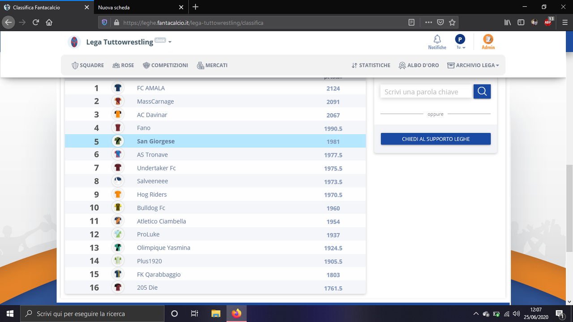Image resolution: width=573 pixels, height=322 pixels.
Task: Start search with the magnifying glass icon
Action: [482, 91]
